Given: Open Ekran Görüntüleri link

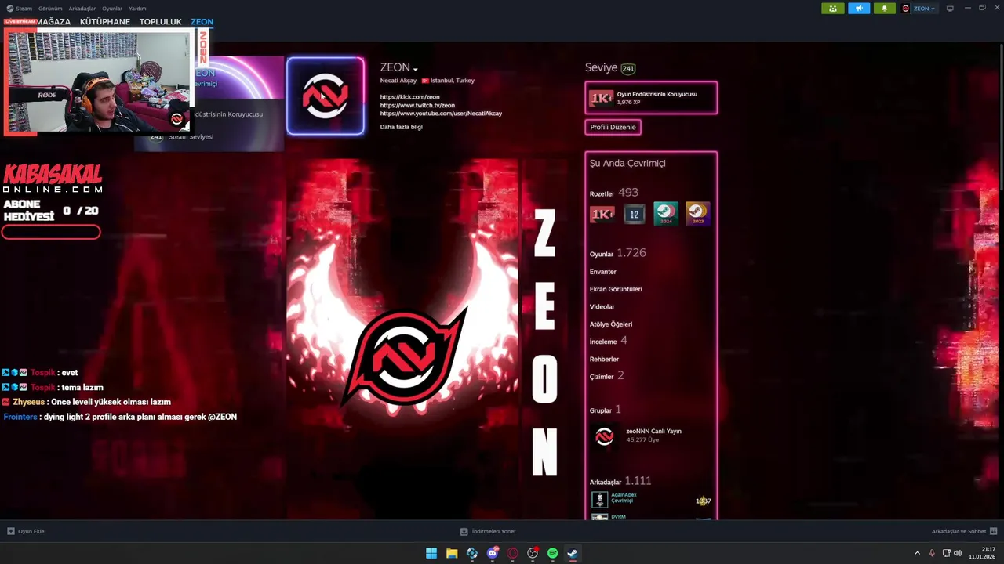Looking at the screenshot, I should coord(616,289).
